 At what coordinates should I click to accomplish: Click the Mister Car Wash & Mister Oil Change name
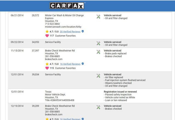pyautogui.click(x=64, y=15)
